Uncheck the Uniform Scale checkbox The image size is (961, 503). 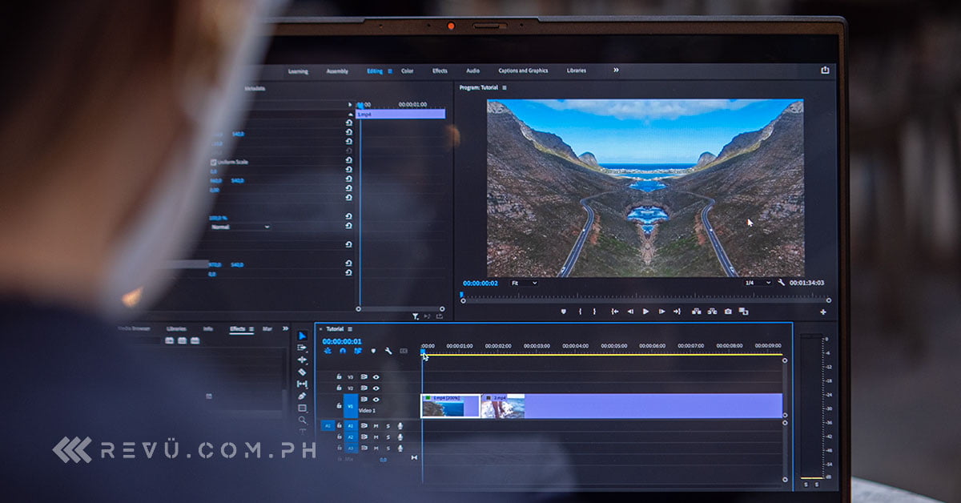click(213, 162)
